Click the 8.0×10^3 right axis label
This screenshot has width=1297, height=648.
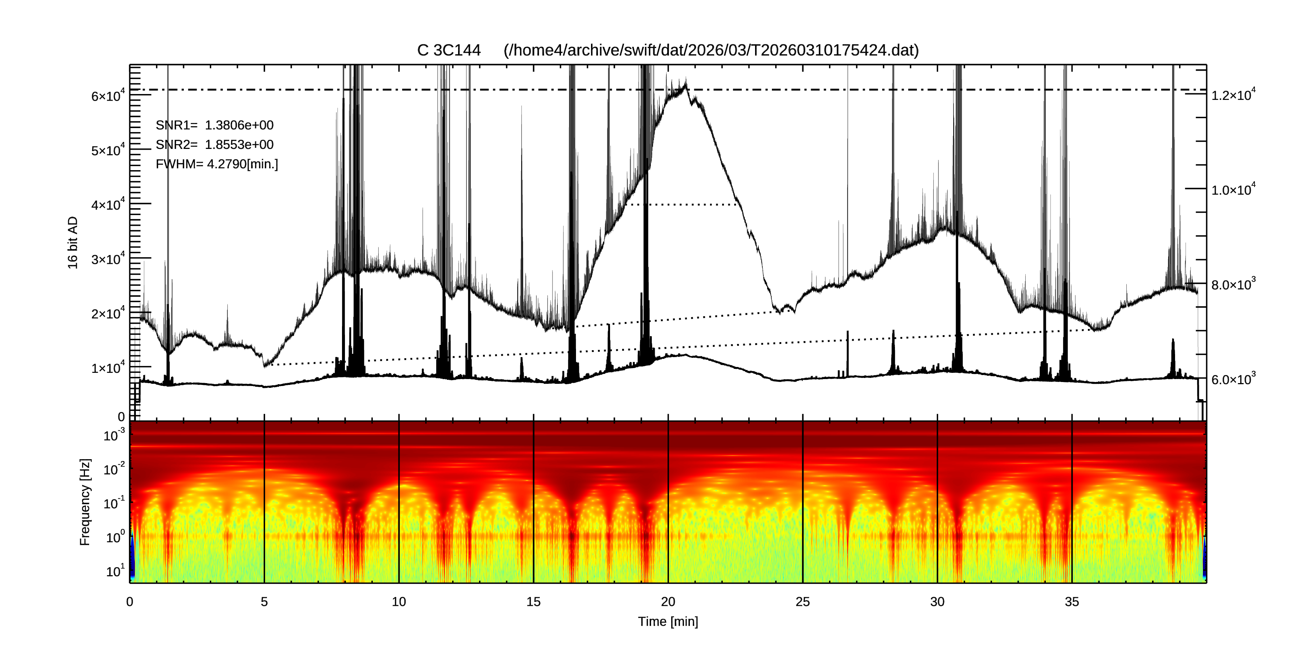1233,284
